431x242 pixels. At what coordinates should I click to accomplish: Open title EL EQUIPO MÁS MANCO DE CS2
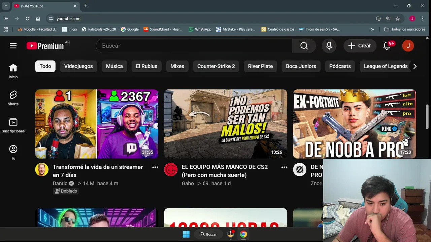[225, 171]
